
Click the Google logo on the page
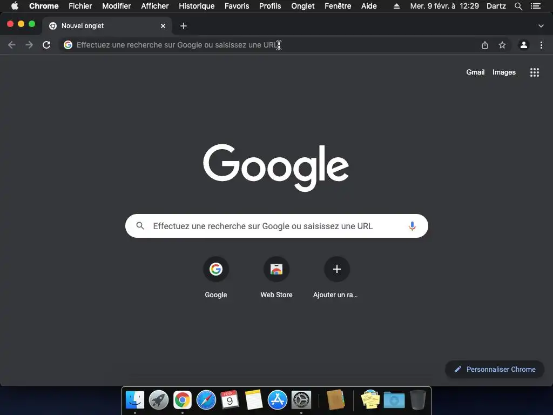(276, 168)
